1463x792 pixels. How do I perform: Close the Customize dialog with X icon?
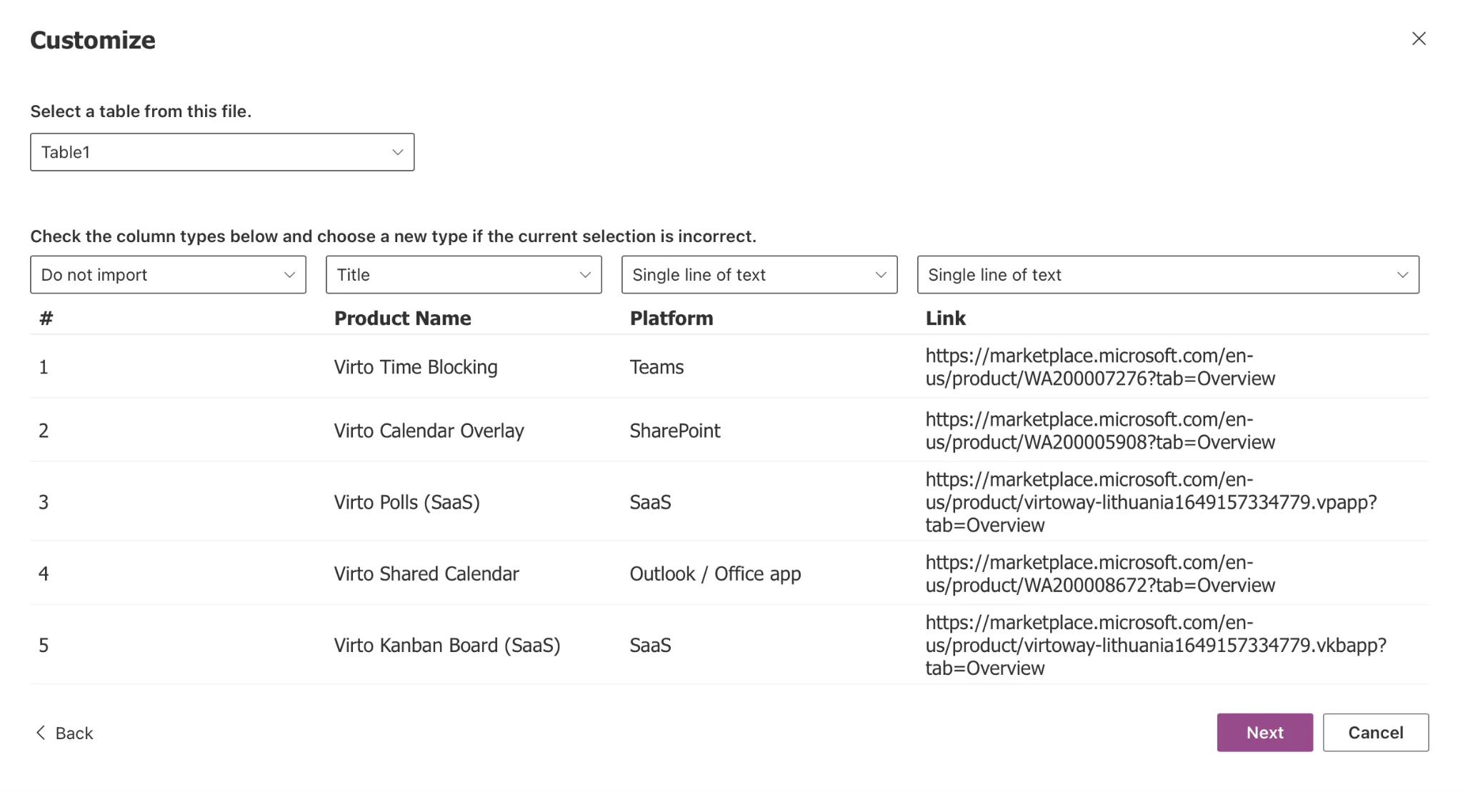click(1419, 39)
